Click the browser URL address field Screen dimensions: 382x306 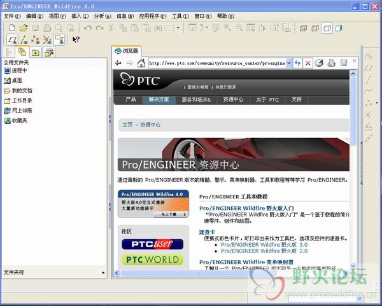coord(217,63)
